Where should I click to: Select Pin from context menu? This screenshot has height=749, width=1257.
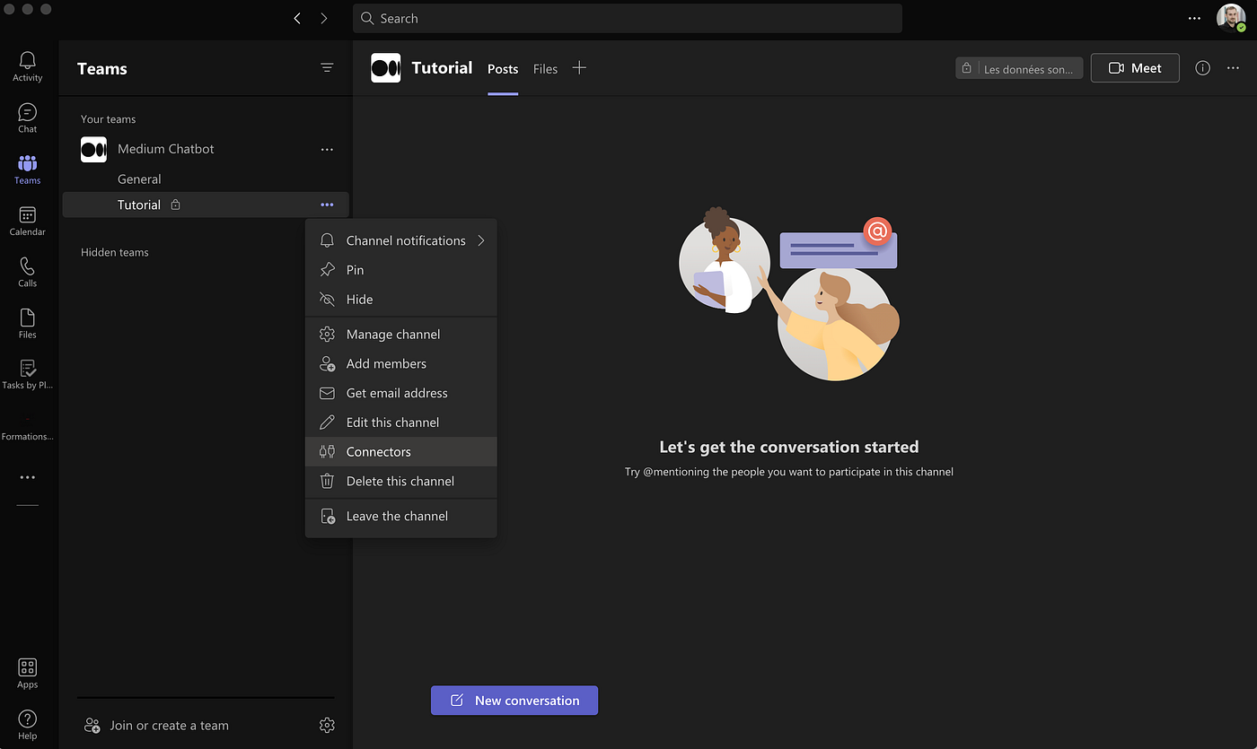[401, 270]
